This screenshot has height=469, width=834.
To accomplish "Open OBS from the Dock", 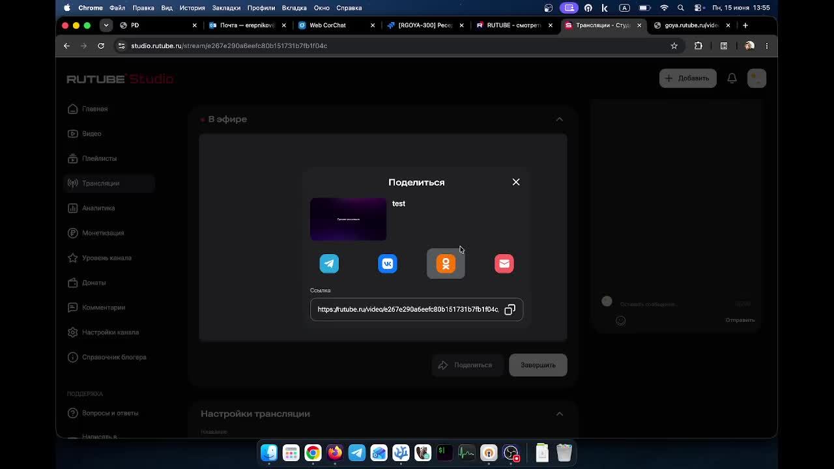I will click(x=511, y=453).
